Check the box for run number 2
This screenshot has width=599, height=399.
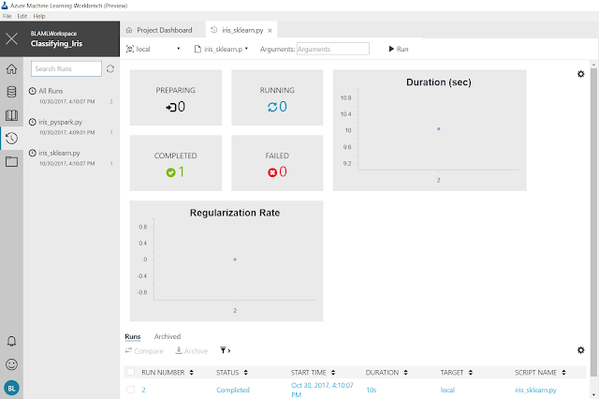pos(131,390)
